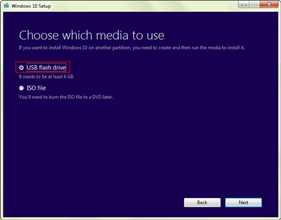Select the ISO file radio circle
This screenshot has width=281, height=220.
(21, 88)
